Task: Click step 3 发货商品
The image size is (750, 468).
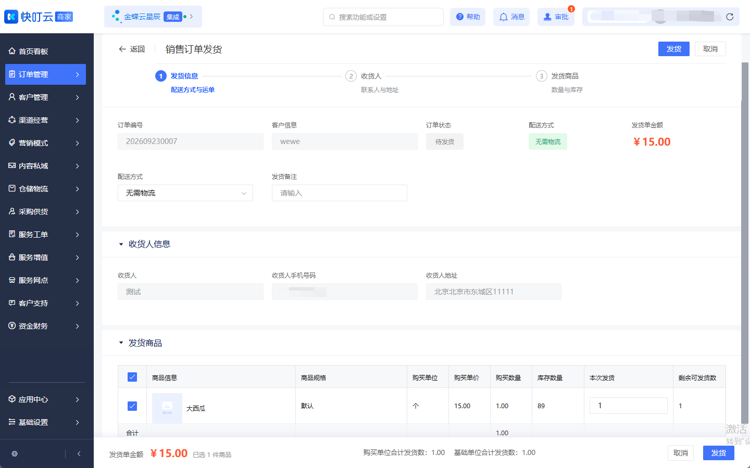Action: [x=565, y=76]
